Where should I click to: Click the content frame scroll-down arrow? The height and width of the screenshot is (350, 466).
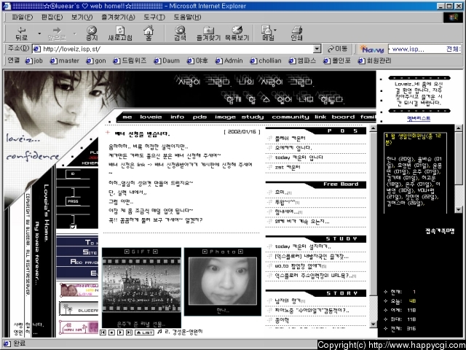point(373,324)
